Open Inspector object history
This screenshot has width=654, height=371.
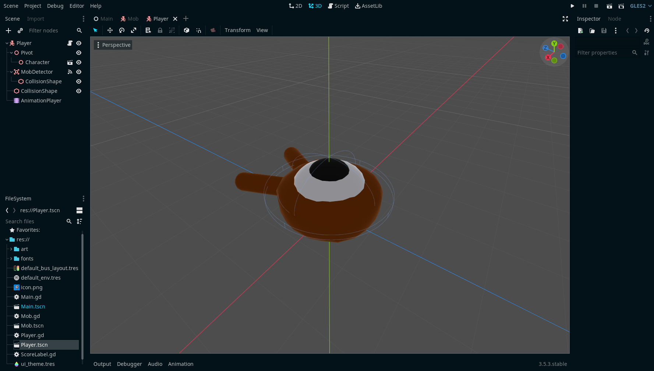(647, 31)
